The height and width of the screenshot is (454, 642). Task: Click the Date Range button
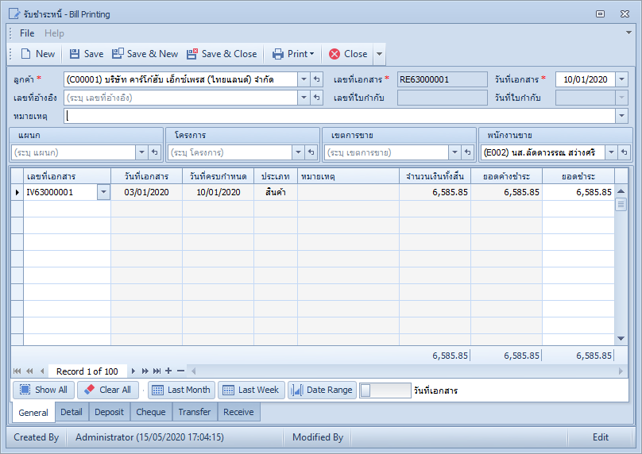[323, 390]
